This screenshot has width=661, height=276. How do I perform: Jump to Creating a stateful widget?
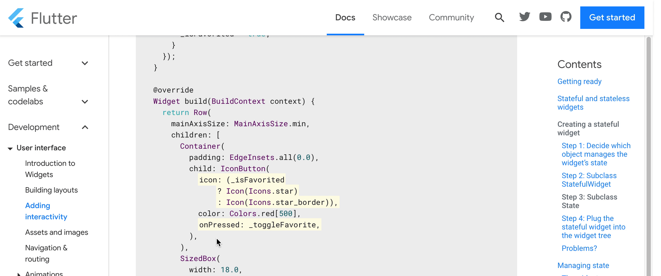point(588,129)
